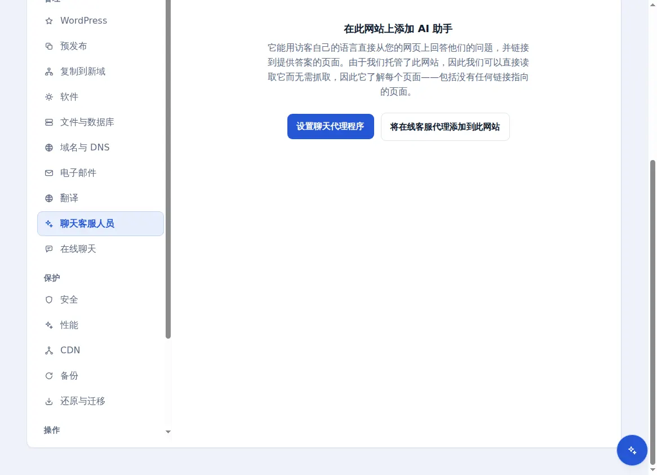
Task: Open the floating AI assistant sparkle button
Action: coord(632,450)
